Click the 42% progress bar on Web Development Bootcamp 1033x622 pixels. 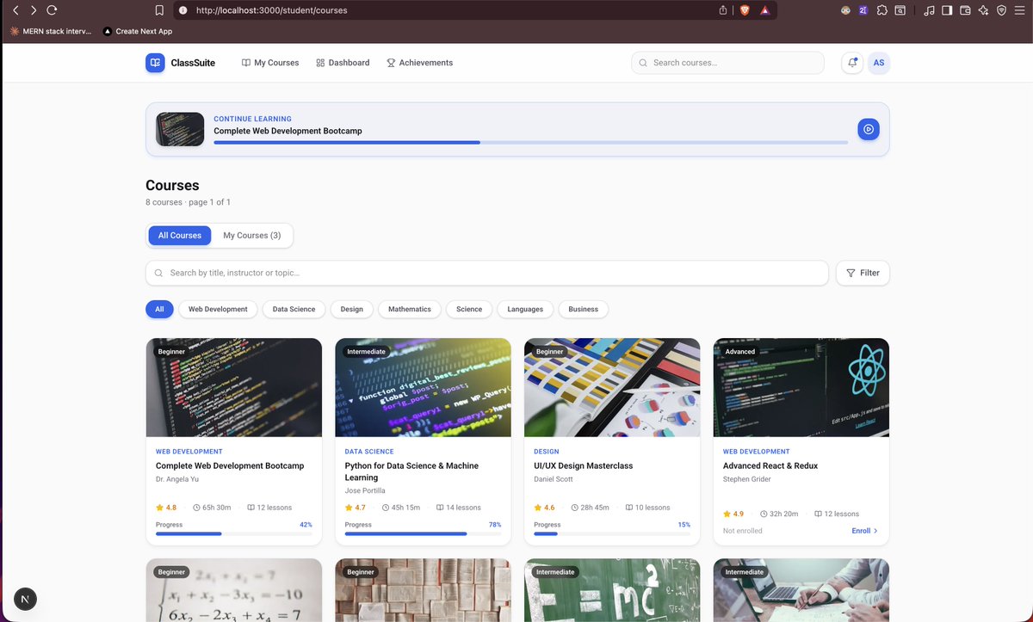pyautogui.click(x=234, y=533)
